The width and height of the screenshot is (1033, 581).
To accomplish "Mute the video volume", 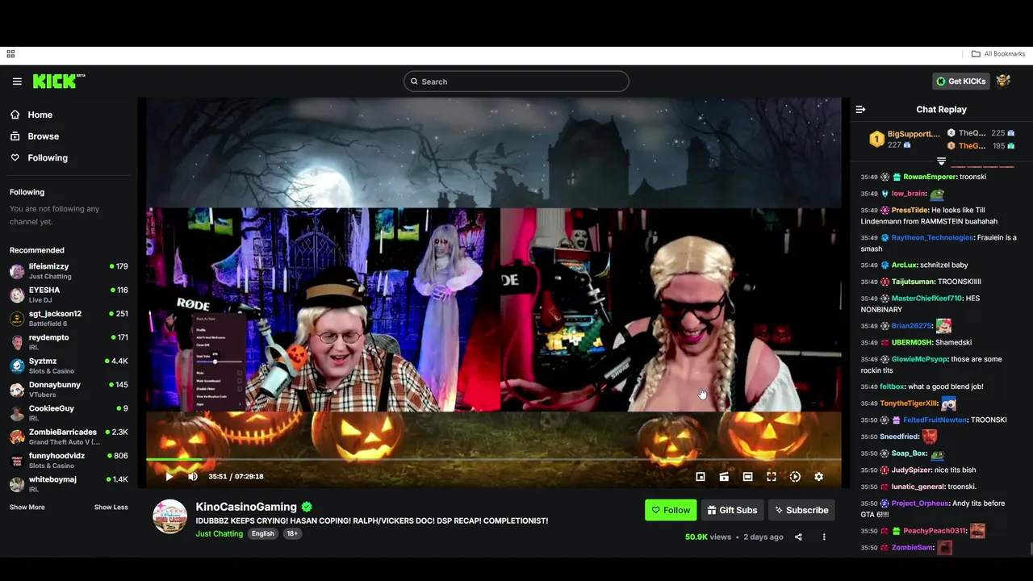I will (x=193, y=477).
